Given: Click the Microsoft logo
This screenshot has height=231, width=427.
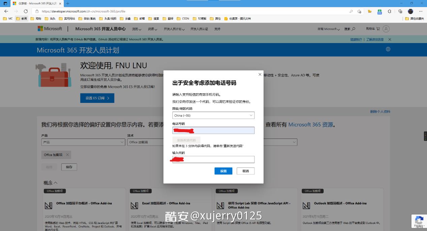Looking at the screenshot, I should (50, 29).
